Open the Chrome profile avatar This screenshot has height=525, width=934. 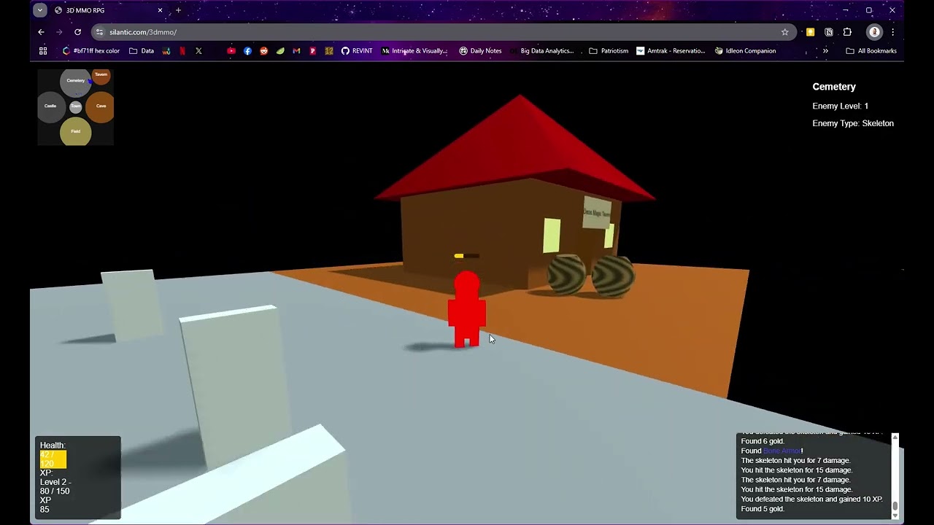(x=874, y=32)
